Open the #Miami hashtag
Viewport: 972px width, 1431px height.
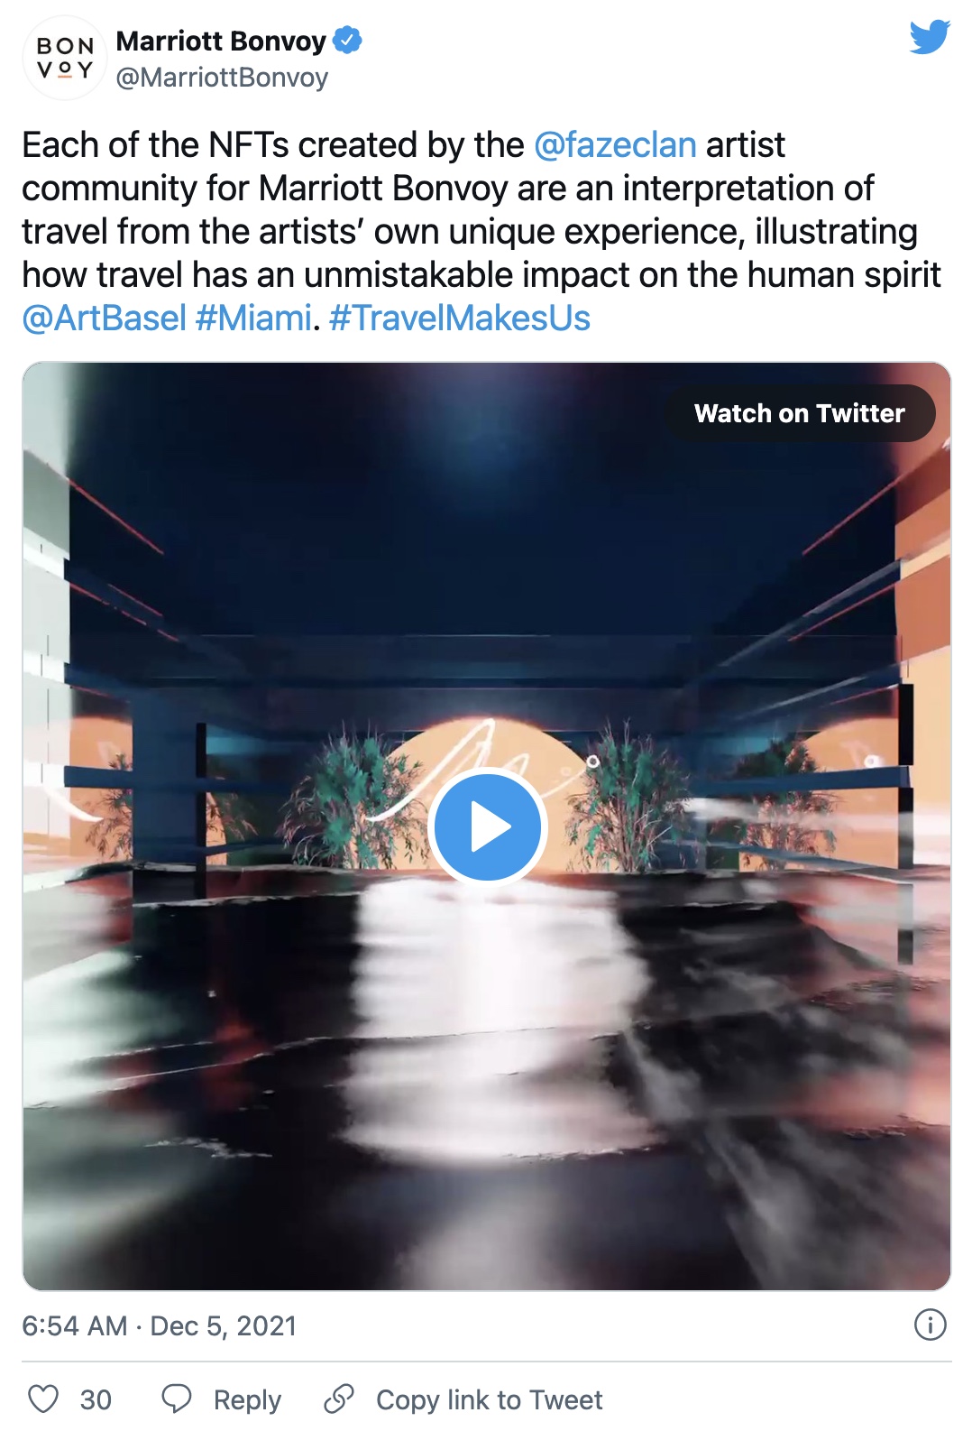[252, 318]
